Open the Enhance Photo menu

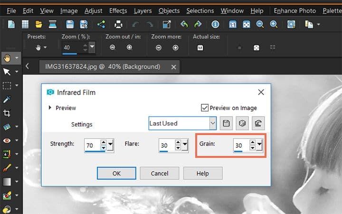point(294,10)
